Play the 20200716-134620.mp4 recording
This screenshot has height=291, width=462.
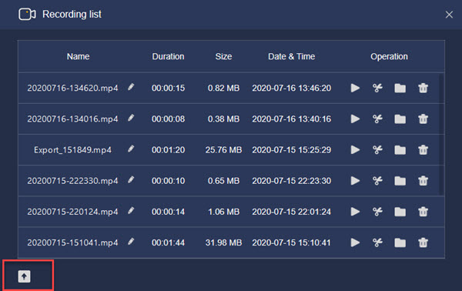(355, 88)
